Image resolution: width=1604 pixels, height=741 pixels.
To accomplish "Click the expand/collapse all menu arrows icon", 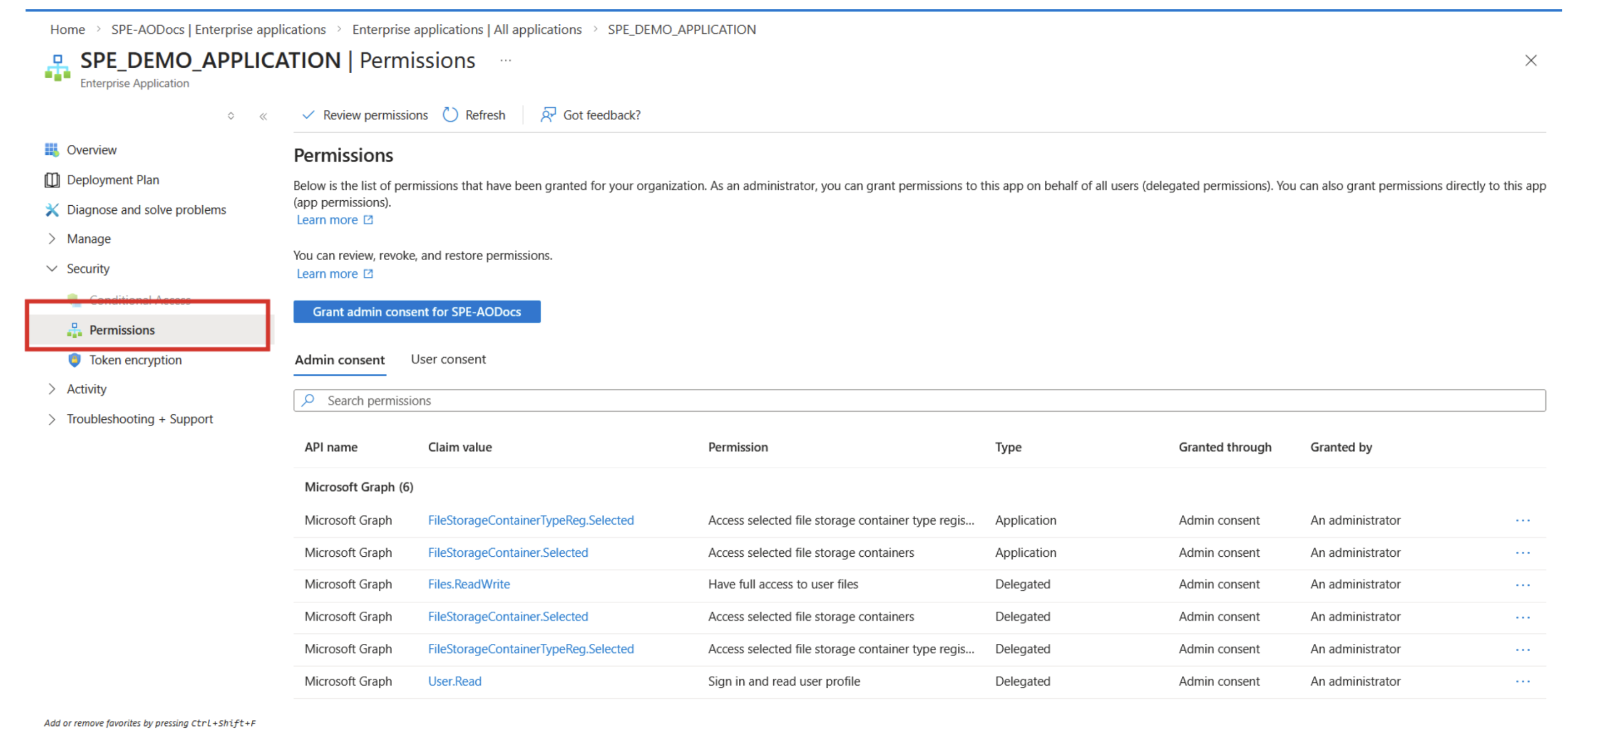I will (231, 116).
